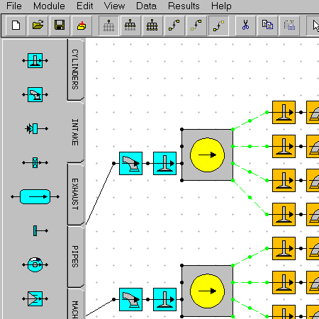The width and height of the screenshot is (319, 319).
Task: Click the download-to-folder toolbar icon
Action: point(82,25)
